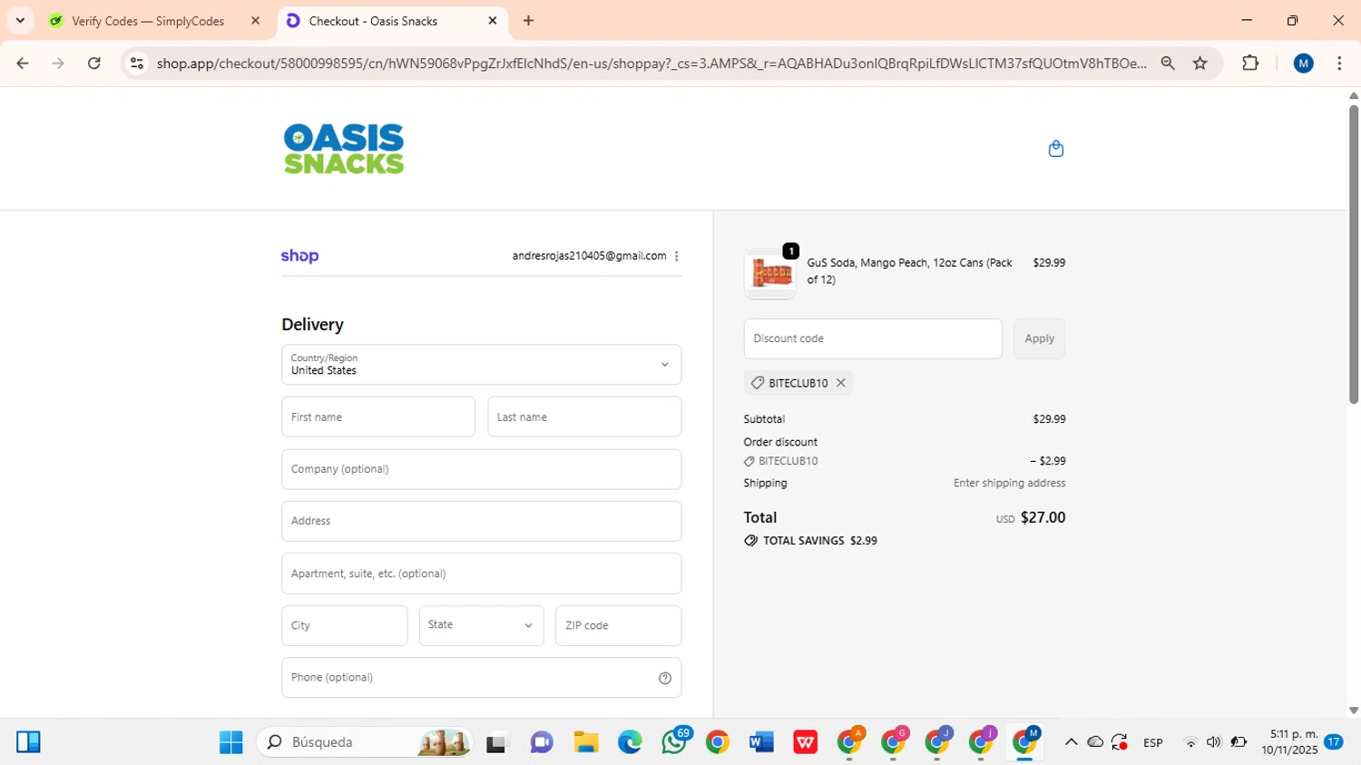
Task: Click the email andresrojas210405@gmail.com
Action: [x=589, y=256]
